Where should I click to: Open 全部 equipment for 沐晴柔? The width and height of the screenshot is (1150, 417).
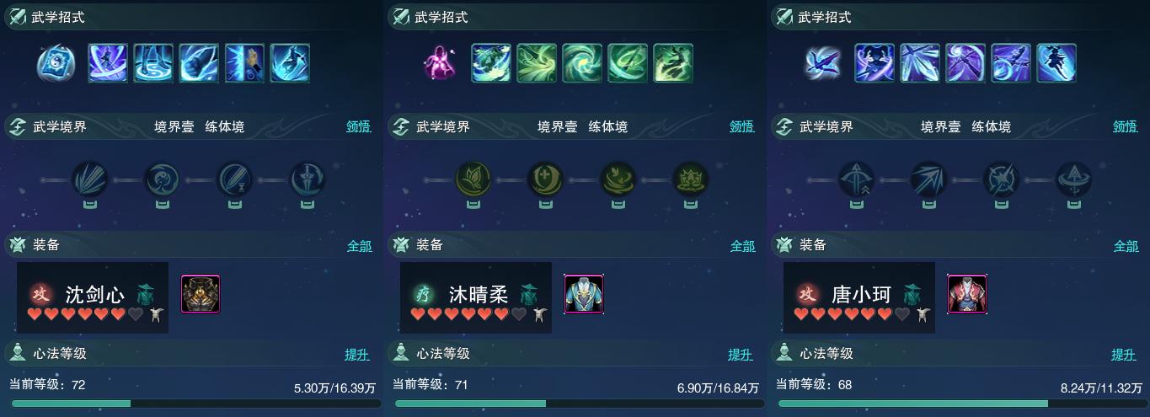tap(743, 246)
